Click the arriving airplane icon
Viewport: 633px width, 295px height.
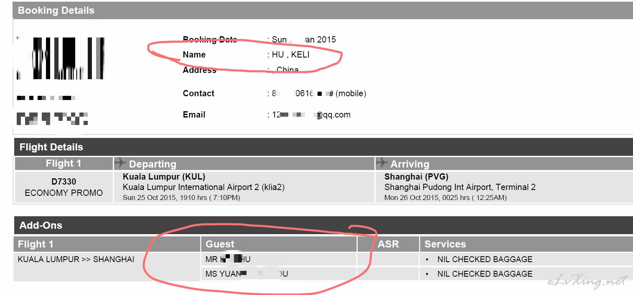coord(382,162)
